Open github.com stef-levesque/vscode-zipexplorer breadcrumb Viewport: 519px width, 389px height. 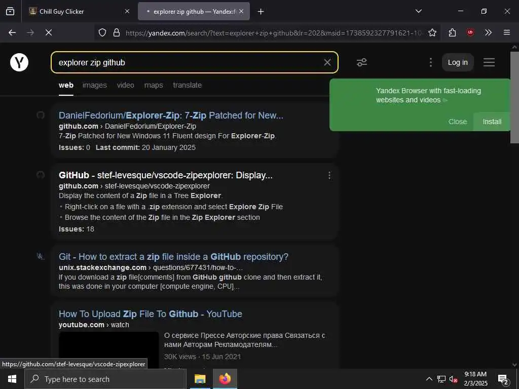coord(134,186)
